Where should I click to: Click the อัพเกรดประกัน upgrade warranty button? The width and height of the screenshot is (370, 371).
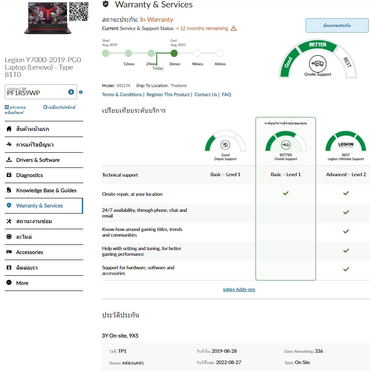[337, 25]
